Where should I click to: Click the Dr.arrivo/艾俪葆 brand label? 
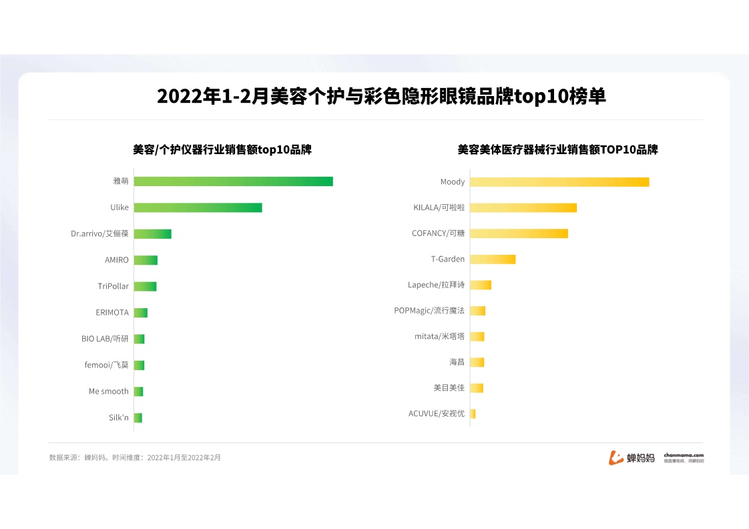[99, 234]
